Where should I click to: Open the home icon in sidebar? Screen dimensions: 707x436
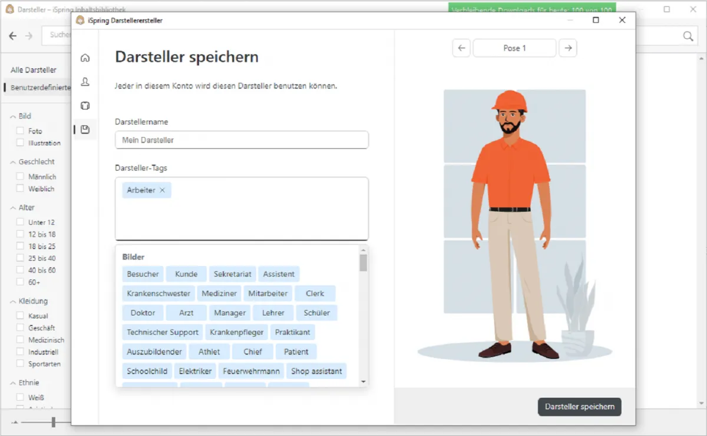point(85,58)
